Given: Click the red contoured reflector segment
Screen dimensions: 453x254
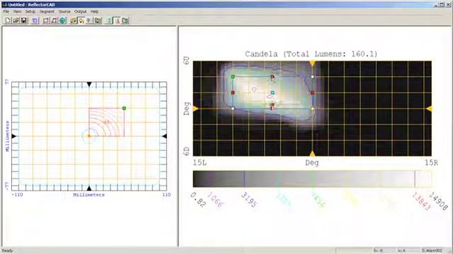Looking at the screenshot, I should click(107, 122).
